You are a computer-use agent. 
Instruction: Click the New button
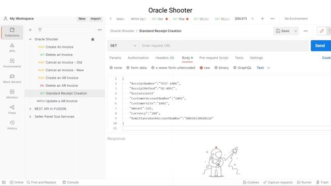pos(82,19)
